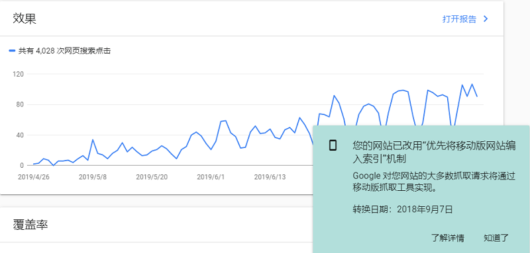Click the 转换日期 2018年9月7日 text
530x253 pixels.
[403, 209]
